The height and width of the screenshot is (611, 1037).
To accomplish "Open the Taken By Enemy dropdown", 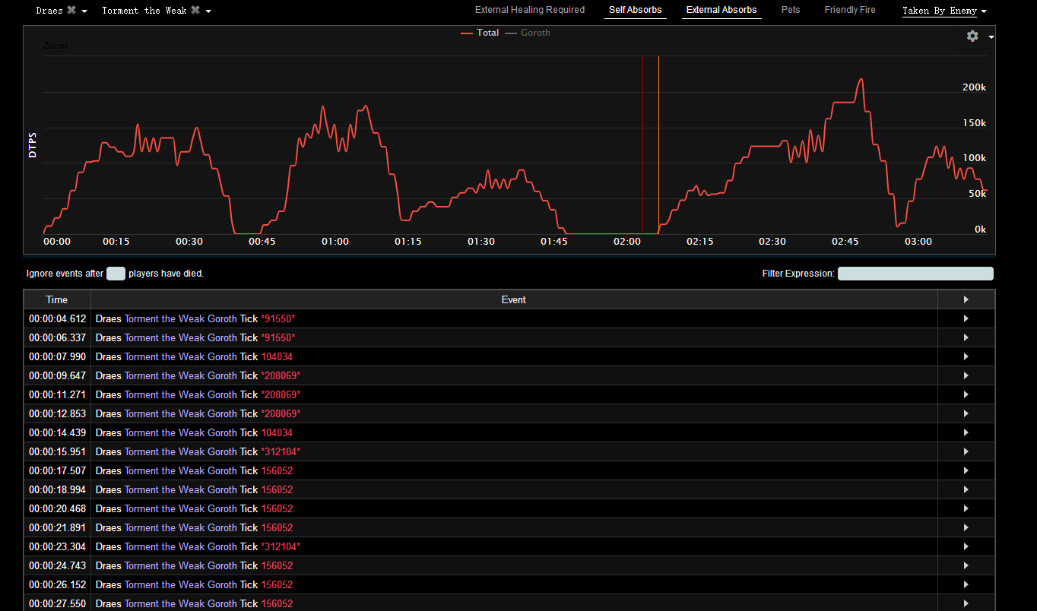I will 944,11.
